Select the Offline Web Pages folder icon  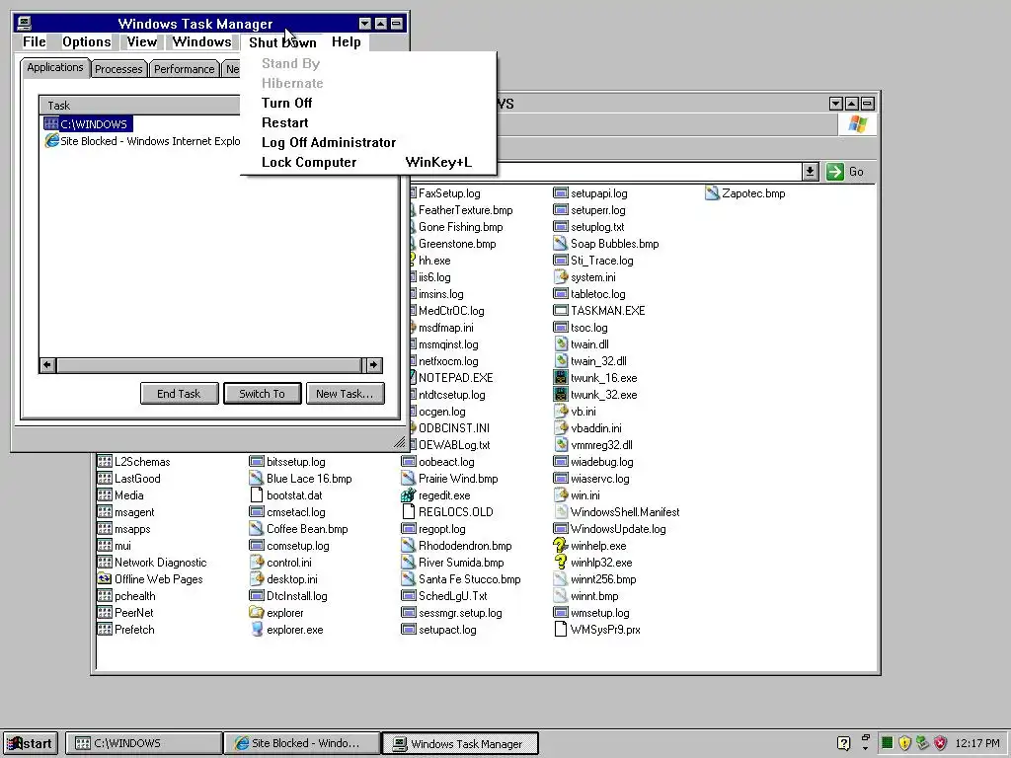104,579
